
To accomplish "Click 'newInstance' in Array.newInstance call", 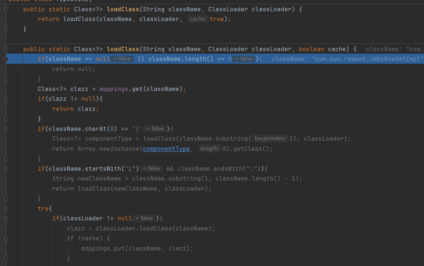I will pos(119,149).
